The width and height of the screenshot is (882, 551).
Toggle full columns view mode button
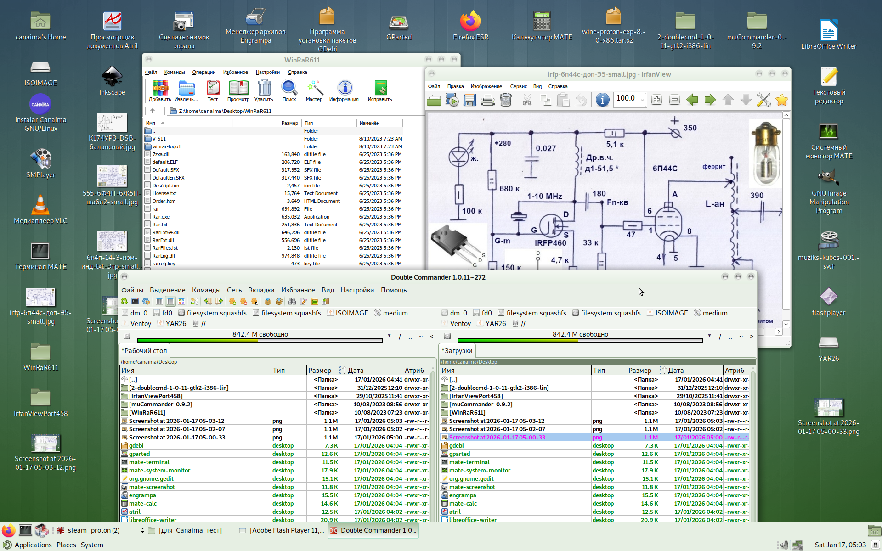[x=170, y=301]
